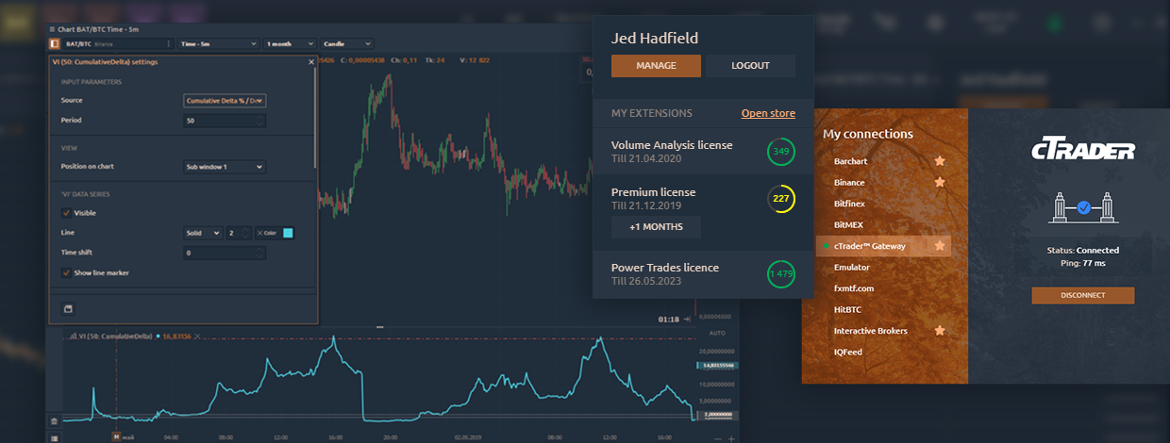Select Emulator in My connections
1170x443 pixels.
(x=852, y=268)
